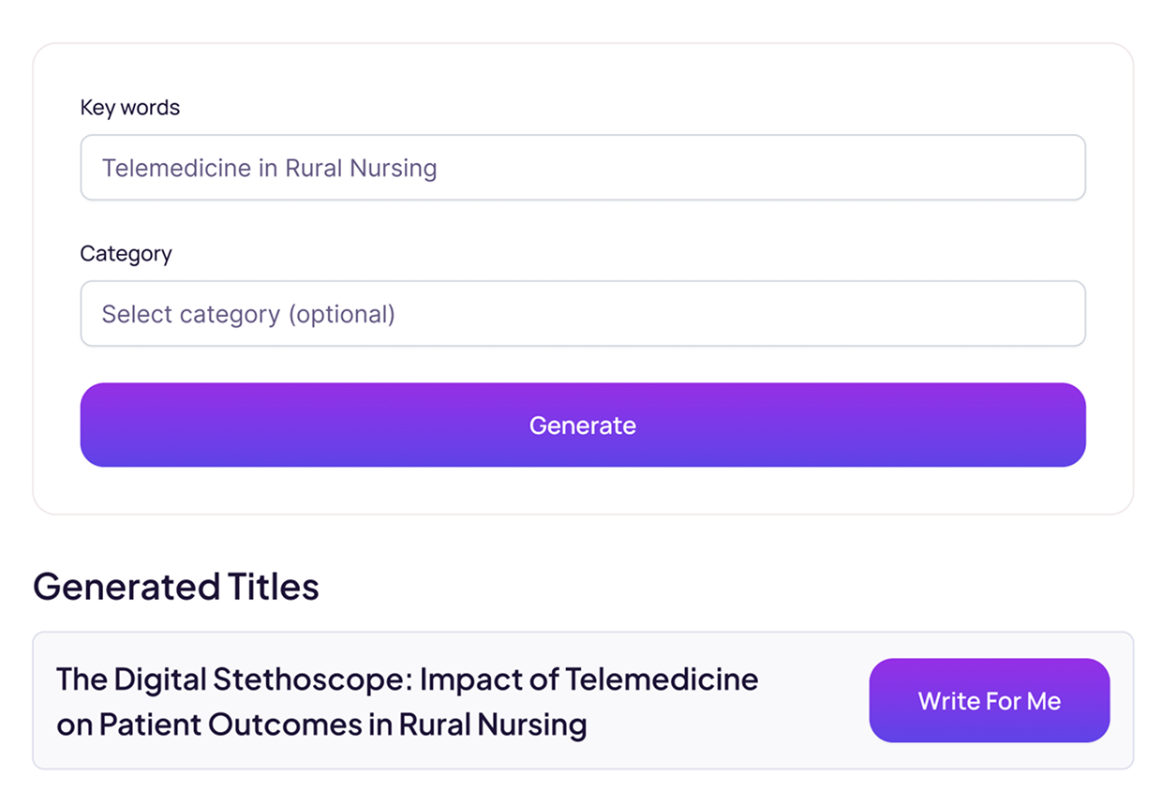Click the Key words input field
The height and width of the screenshot is (791, 1162).
tap(582, 168)
